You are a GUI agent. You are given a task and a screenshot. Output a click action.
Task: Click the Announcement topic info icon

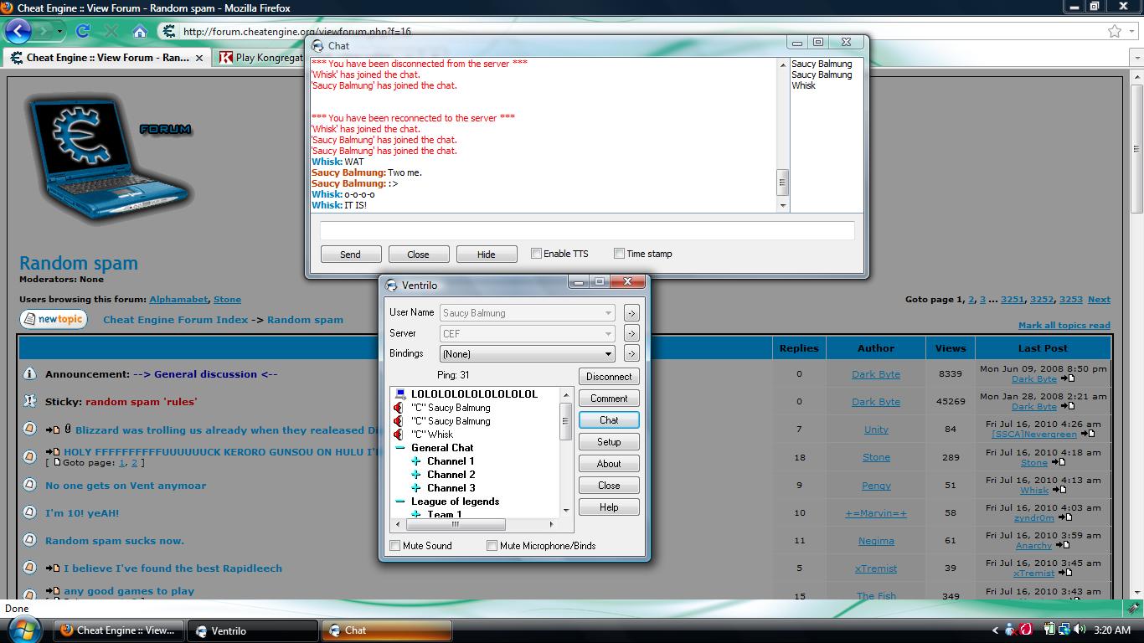point(29,374)
